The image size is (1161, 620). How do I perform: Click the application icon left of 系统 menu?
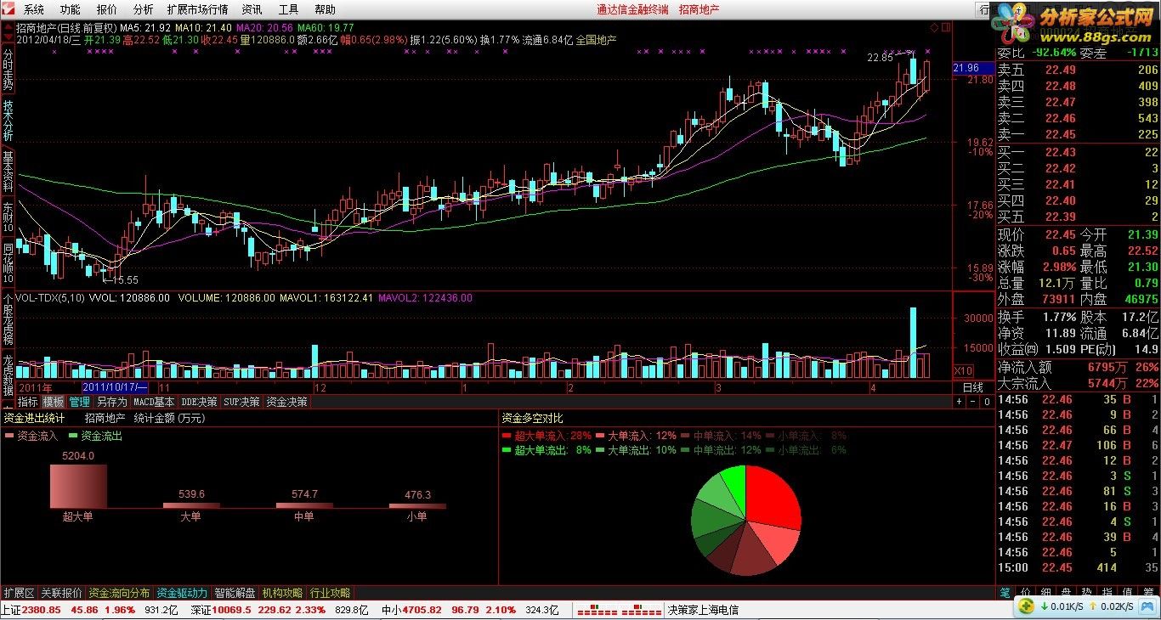pyautogui.click(x=9, y=9)
